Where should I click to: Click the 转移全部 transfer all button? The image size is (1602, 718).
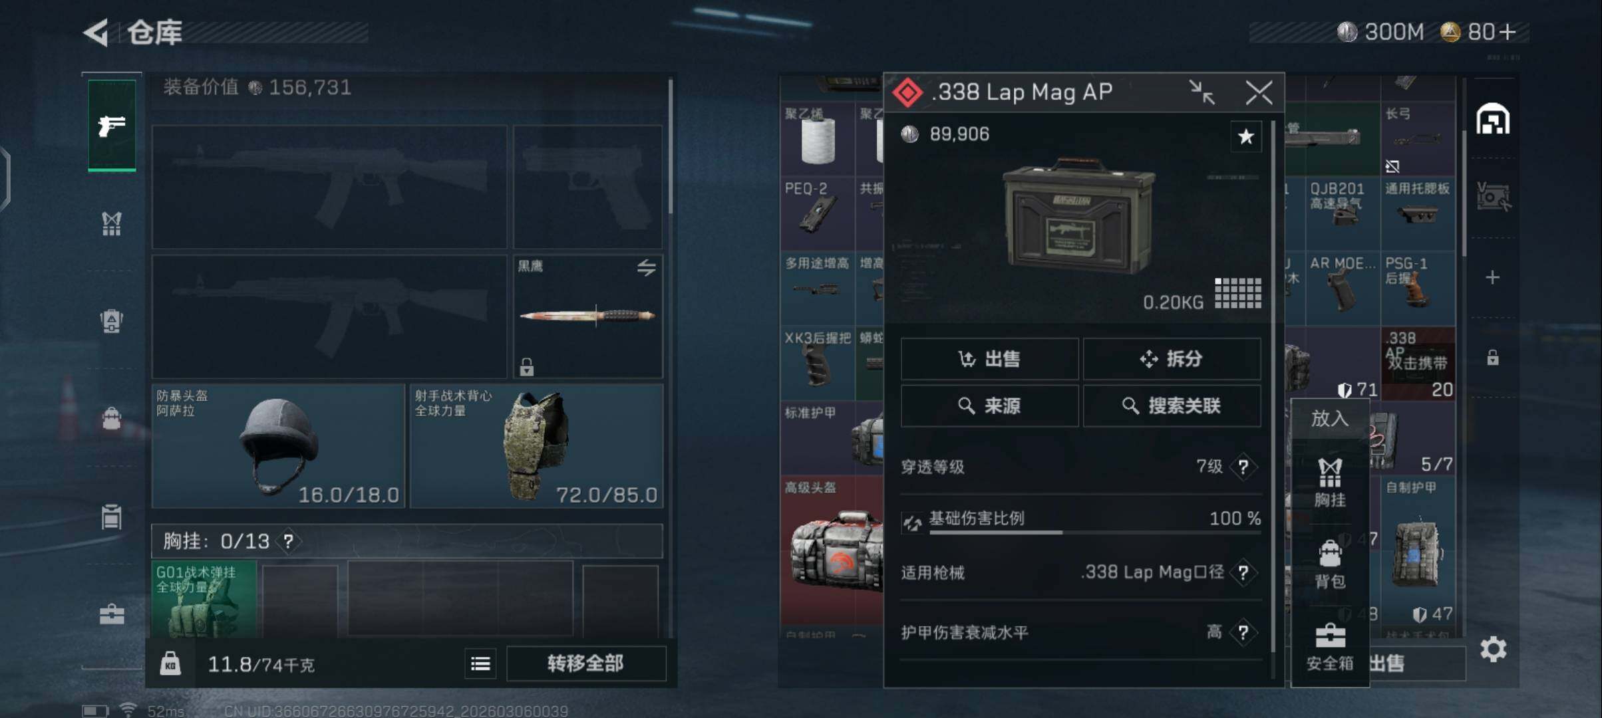585,663
